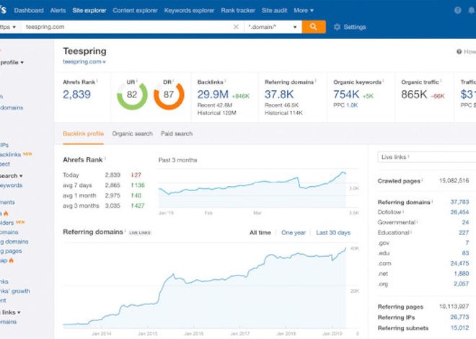The height and width of the screenshot is (339, 476).
Task: Go to Keywords explorer
Action: (189, 10)
